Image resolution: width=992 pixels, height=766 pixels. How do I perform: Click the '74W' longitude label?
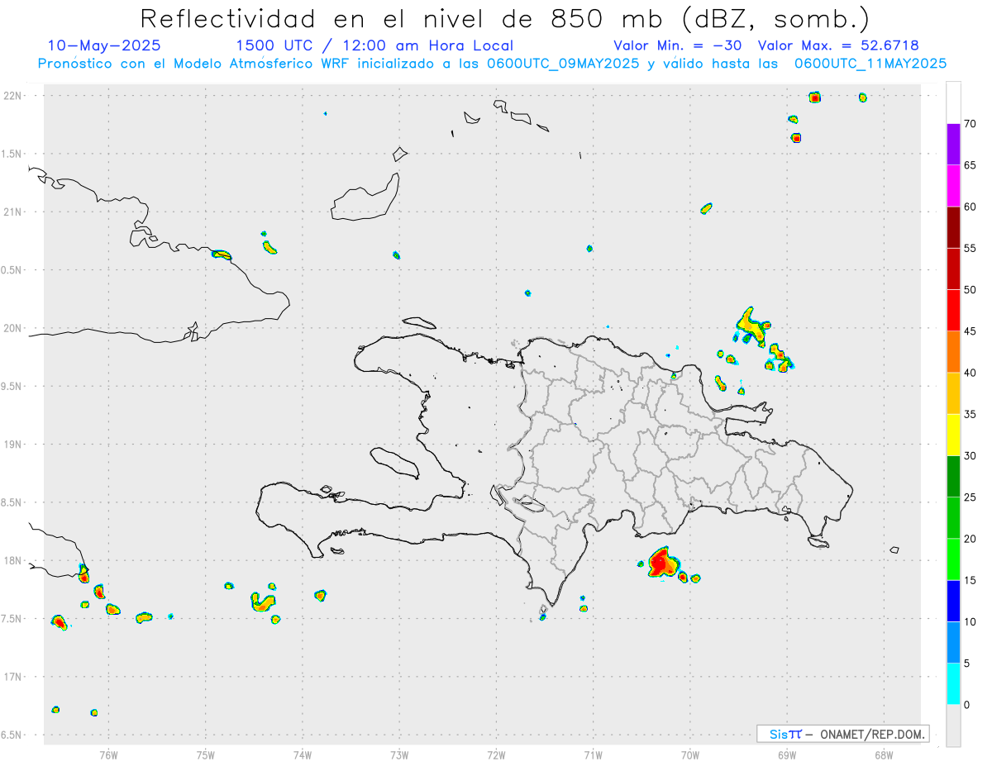pyautogui.click(x=302, y=754)
